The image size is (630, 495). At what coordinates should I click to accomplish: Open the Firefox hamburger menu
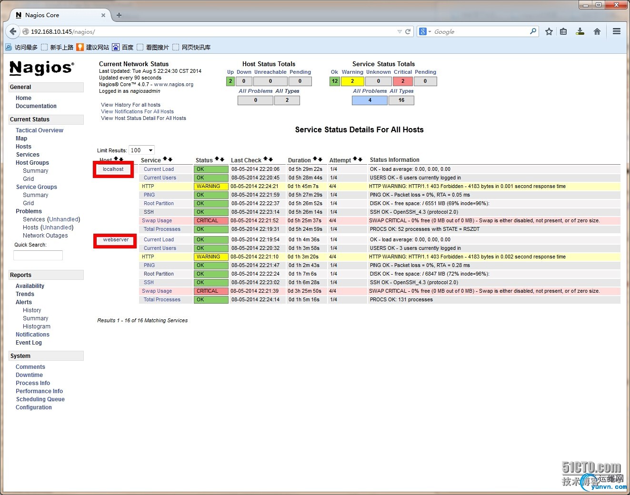(x=617, y=32)
